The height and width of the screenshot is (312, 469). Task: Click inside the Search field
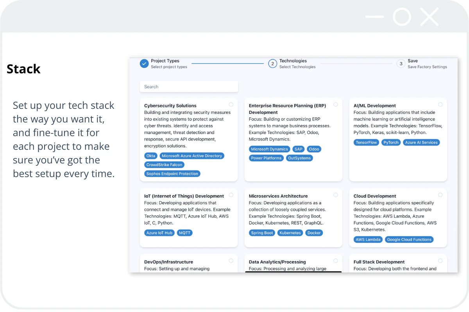189,86
